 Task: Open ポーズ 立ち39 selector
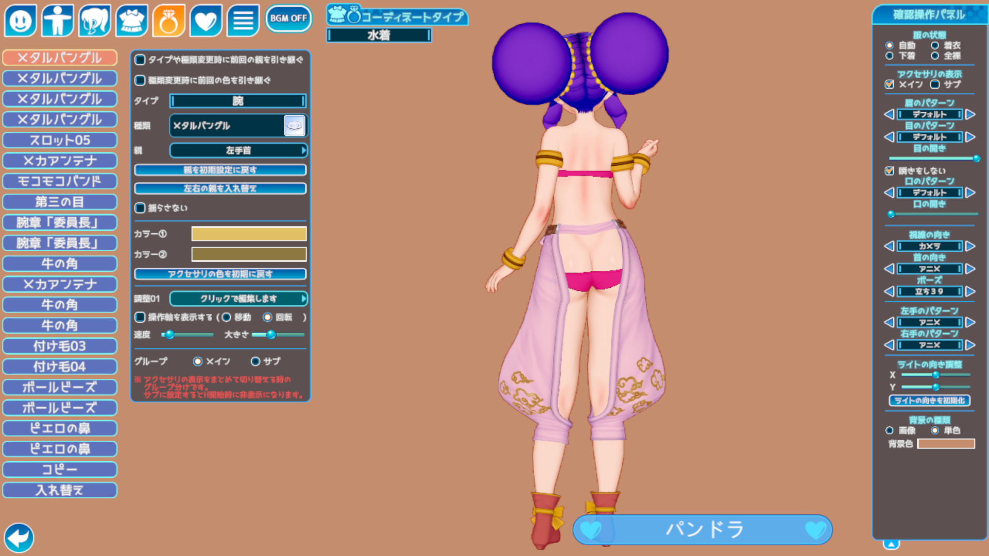click(x=930, y=291)
